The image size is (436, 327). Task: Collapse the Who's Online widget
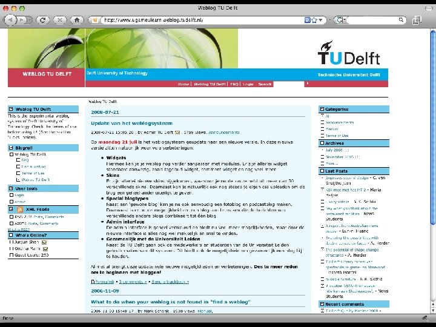[11, 235]
